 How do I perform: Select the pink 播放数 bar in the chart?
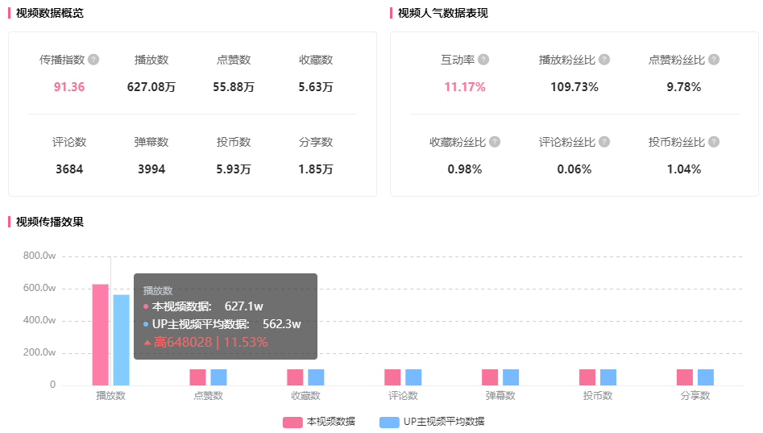[100, 335]
